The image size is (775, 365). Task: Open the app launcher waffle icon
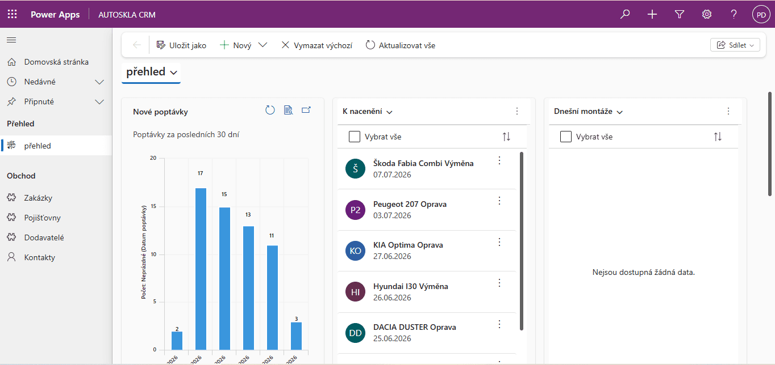pos(12,14)
